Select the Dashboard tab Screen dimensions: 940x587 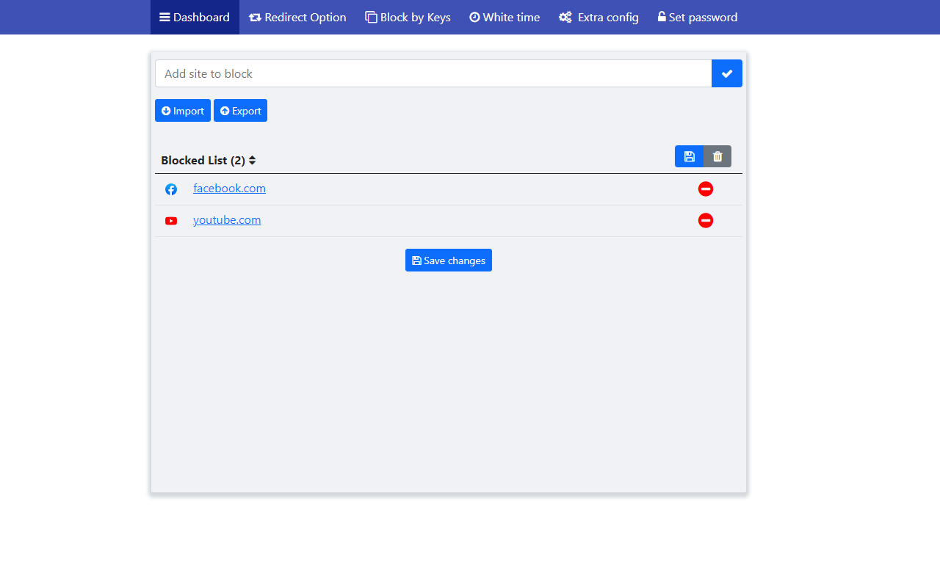pos(194,17)
